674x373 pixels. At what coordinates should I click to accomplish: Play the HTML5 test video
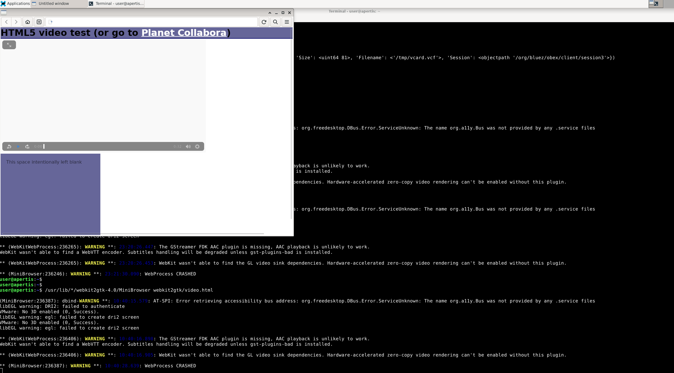(x=18, y=147)
